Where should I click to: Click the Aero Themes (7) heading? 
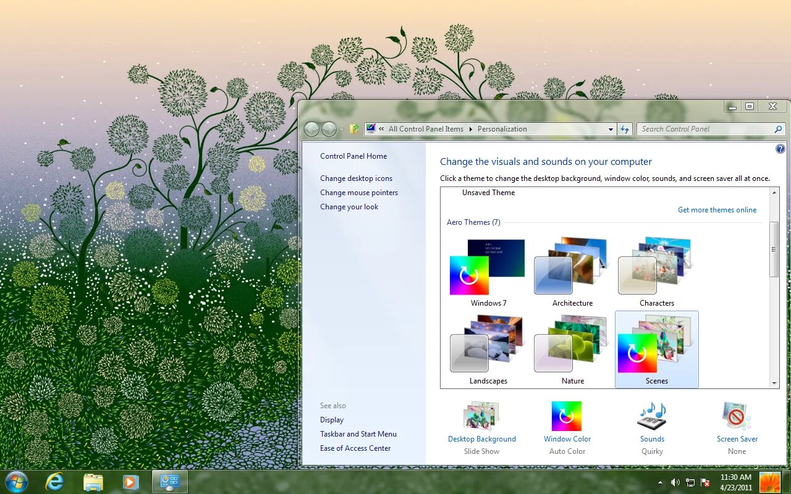[x=473, y=222]
